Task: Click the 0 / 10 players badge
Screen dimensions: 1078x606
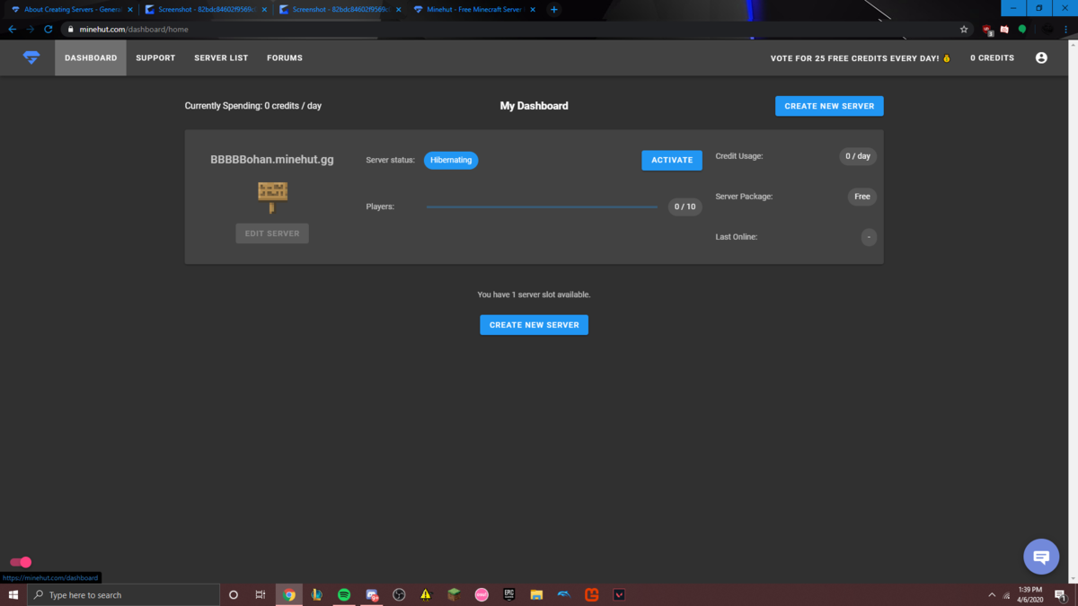Action: pos(685,206)
